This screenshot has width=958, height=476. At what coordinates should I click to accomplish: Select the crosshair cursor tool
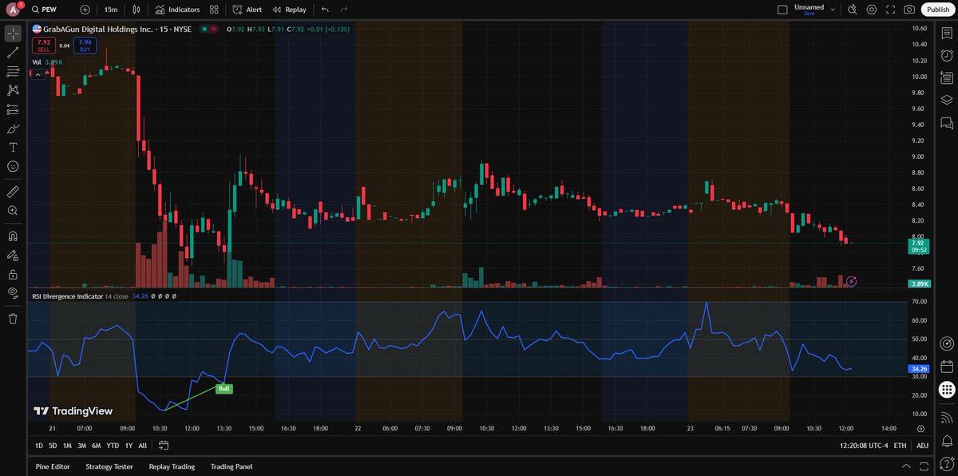coord(13,33)
